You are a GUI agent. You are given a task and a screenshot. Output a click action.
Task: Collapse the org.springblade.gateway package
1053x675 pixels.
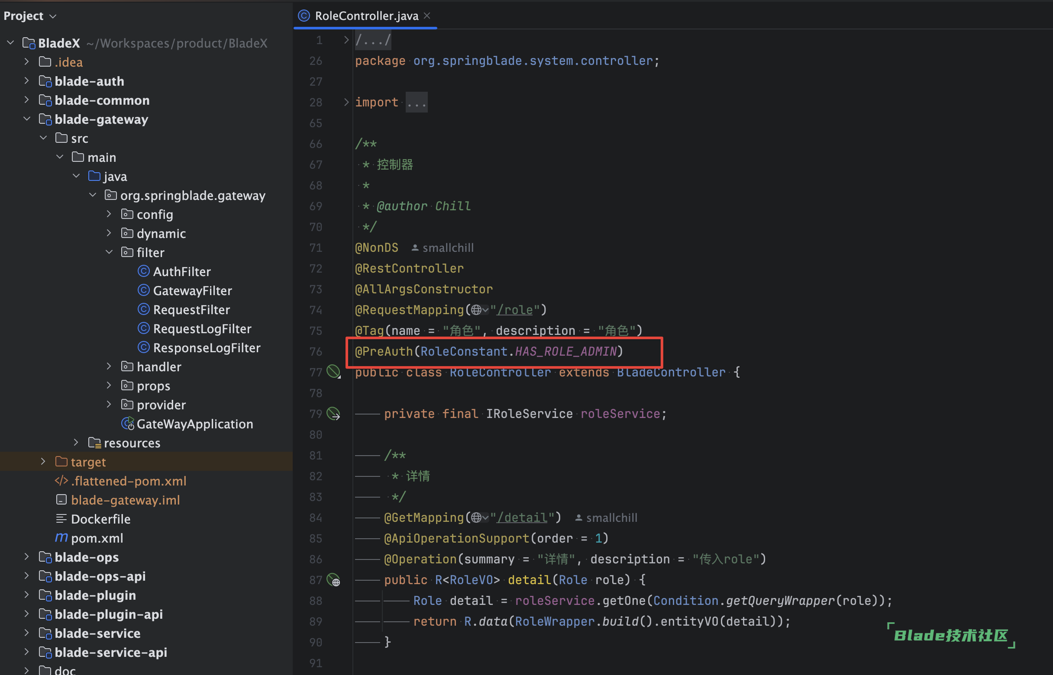click(93, 195)
